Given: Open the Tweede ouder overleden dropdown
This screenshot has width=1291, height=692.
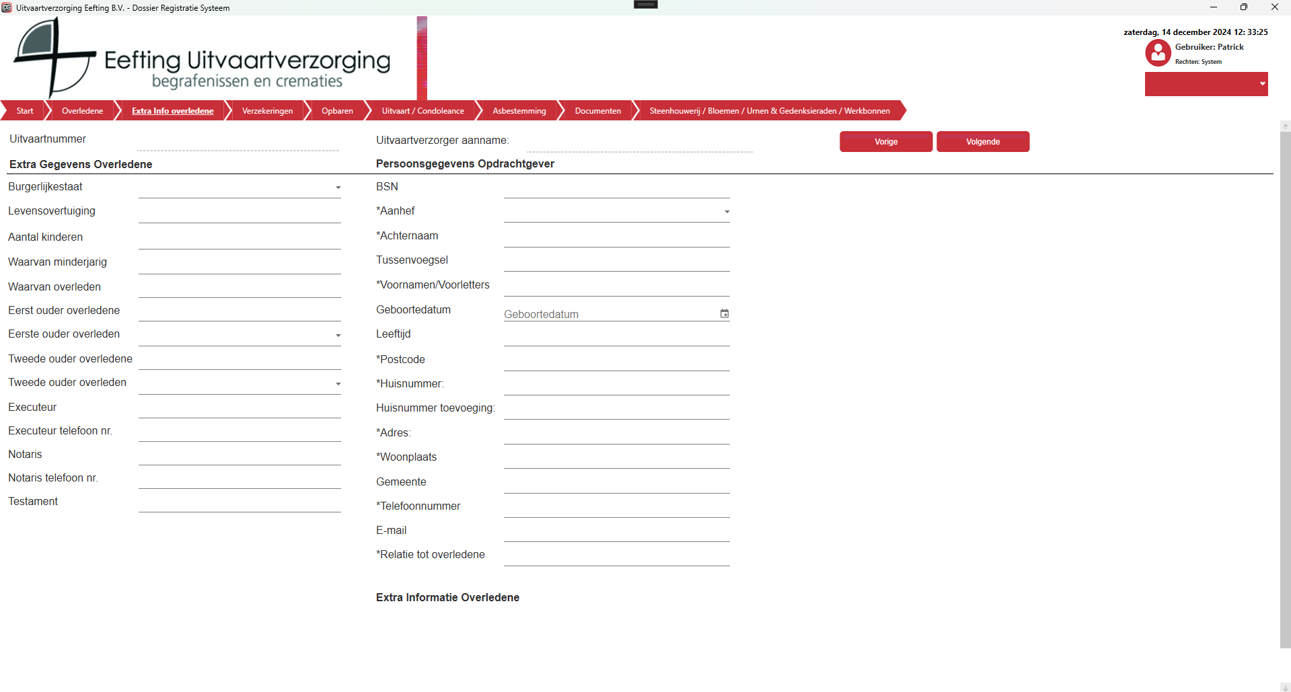Looking at the screenshot, I should [x=338, y=384].
